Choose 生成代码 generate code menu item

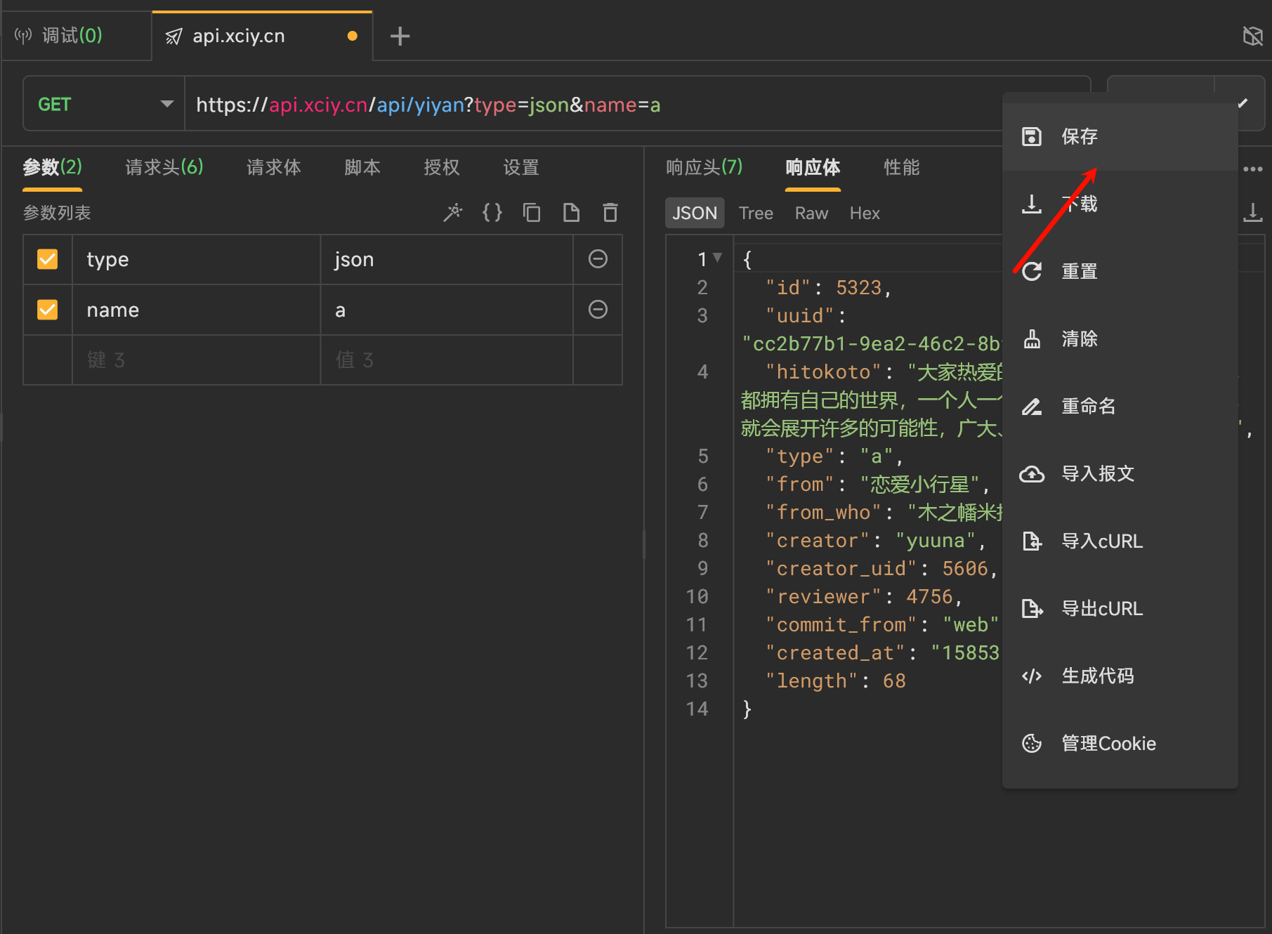coord(1120,676)
